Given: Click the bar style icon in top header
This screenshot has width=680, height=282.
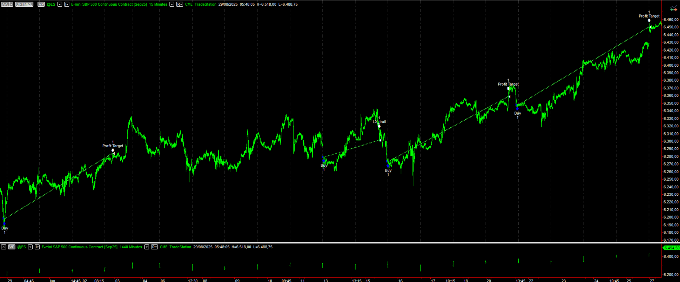Looking at the screenshot, I should pyautogui.click(x=67, y=4).
